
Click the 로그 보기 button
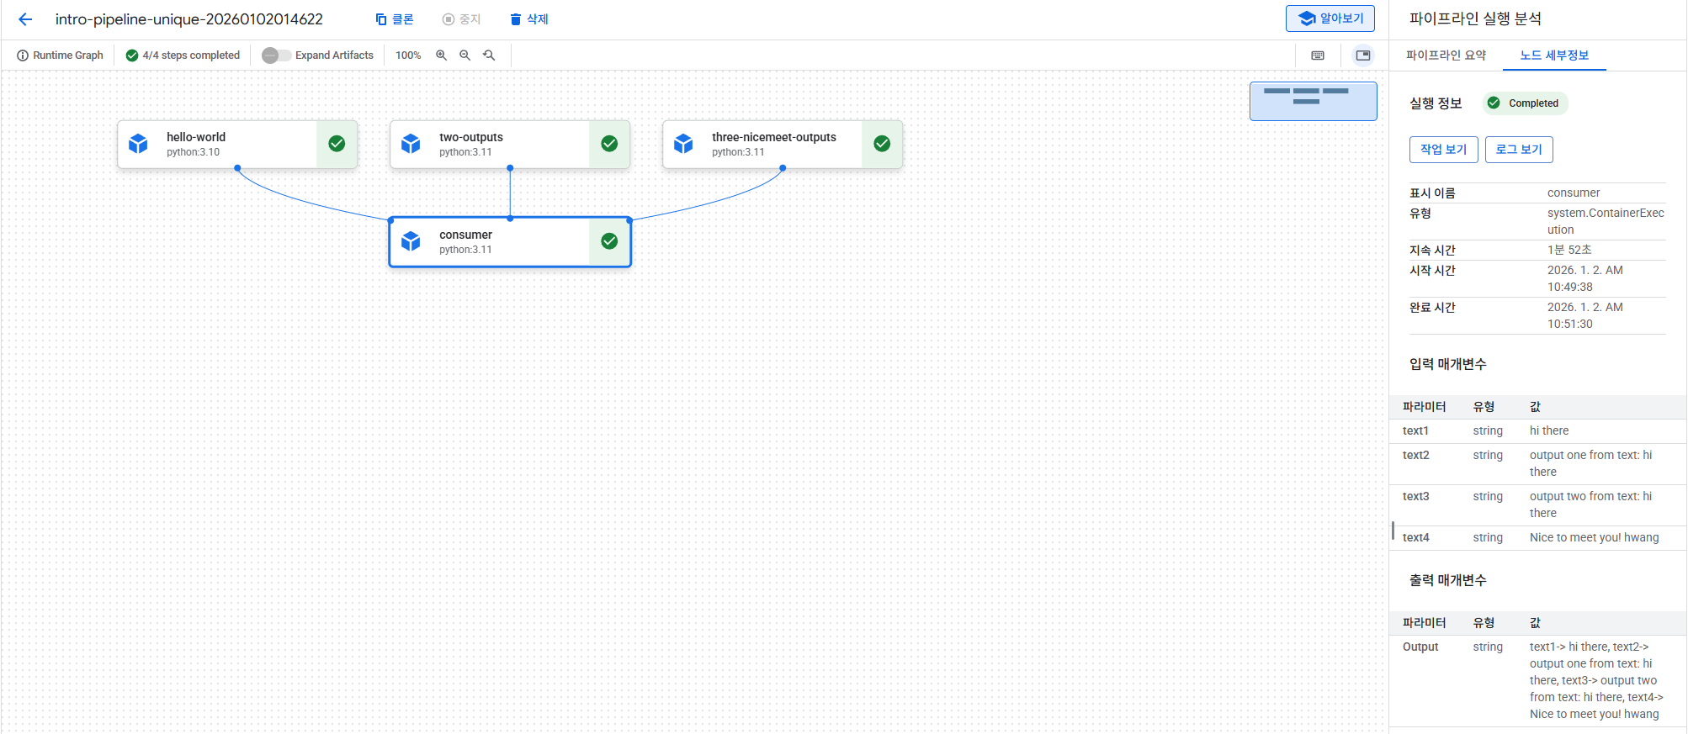(1518, 150)
